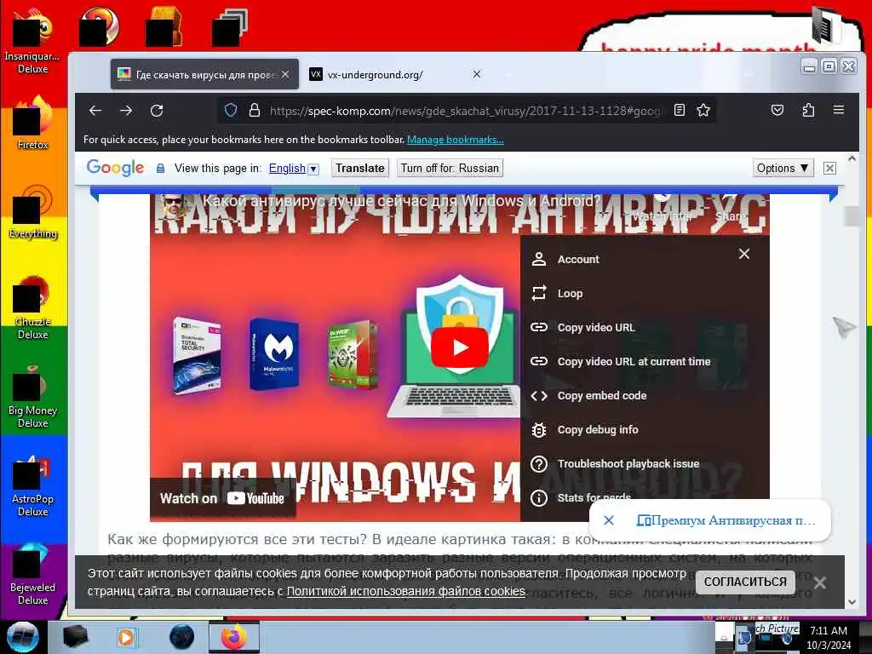
Task: Open video via Watch on YouTube
Action: tap(222, 498)
